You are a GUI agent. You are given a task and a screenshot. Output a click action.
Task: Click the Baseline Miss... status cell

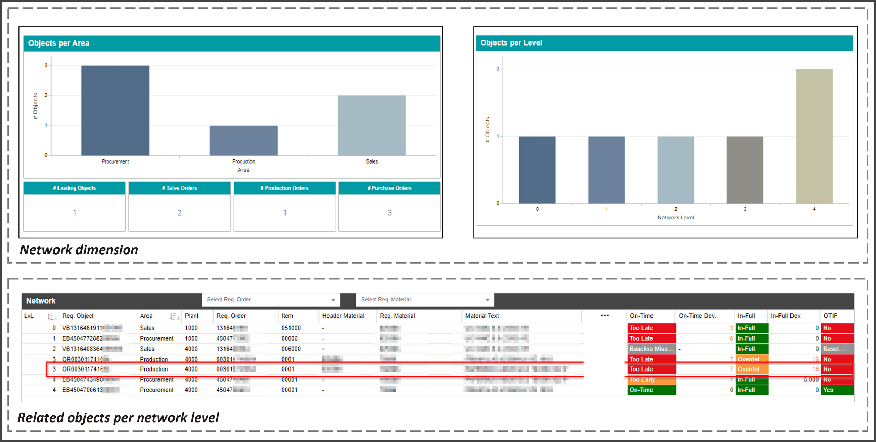[651, 349]
